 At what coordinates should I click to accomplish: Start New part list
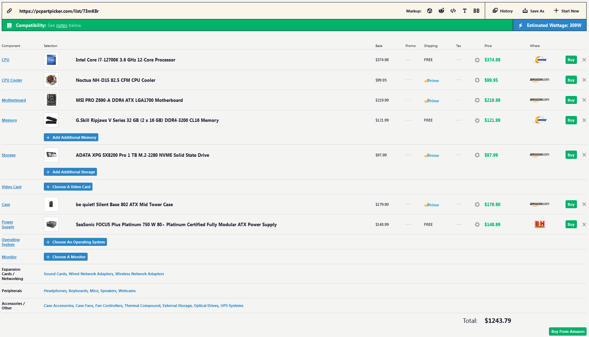[x=567, y=11]
